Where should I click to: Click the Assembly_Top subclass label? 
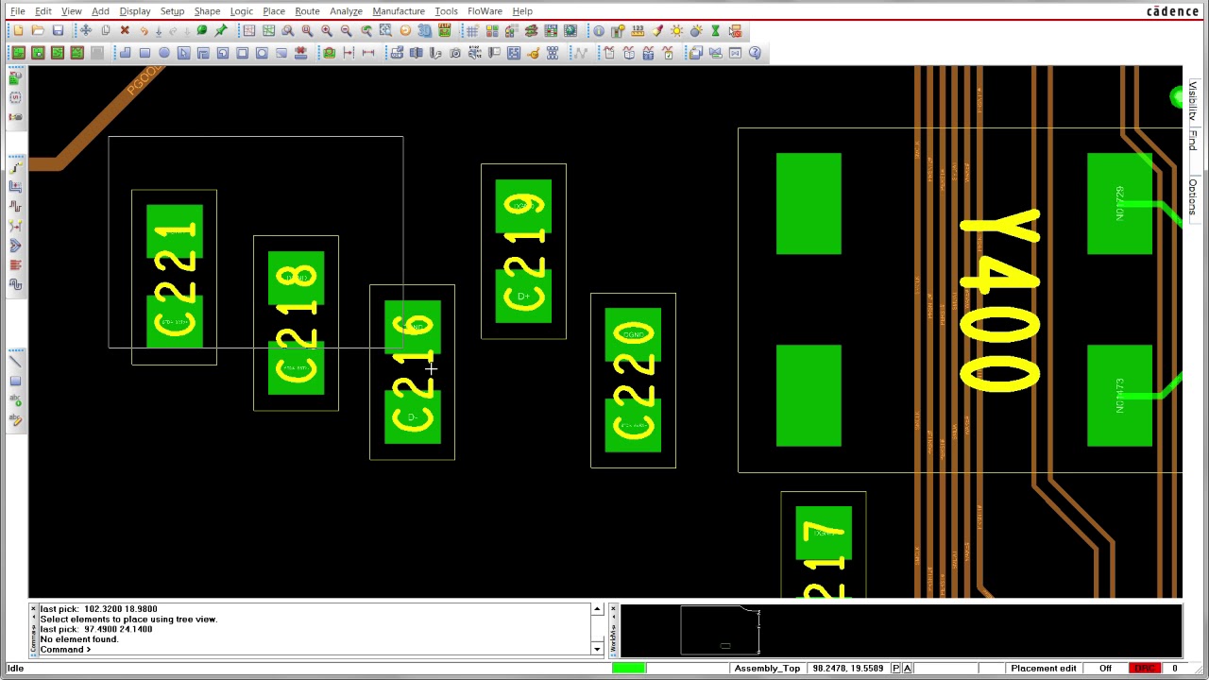pos(767,669)
